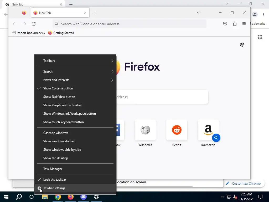Launch Cortana from taskbar
Viewport: 269px width, 202px height.
32,197
